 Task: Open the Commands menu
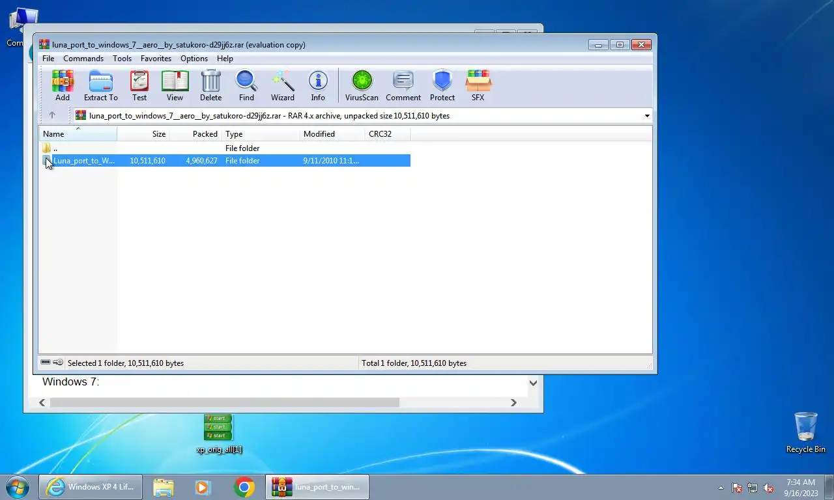coord(83,59)
